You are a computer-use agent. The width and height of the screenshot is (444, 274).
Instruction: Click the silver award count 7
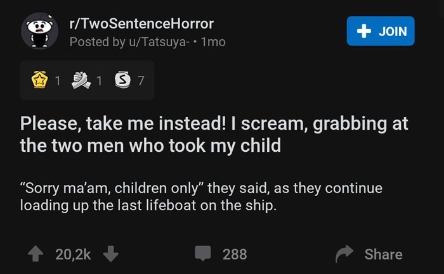coord(141,80)
